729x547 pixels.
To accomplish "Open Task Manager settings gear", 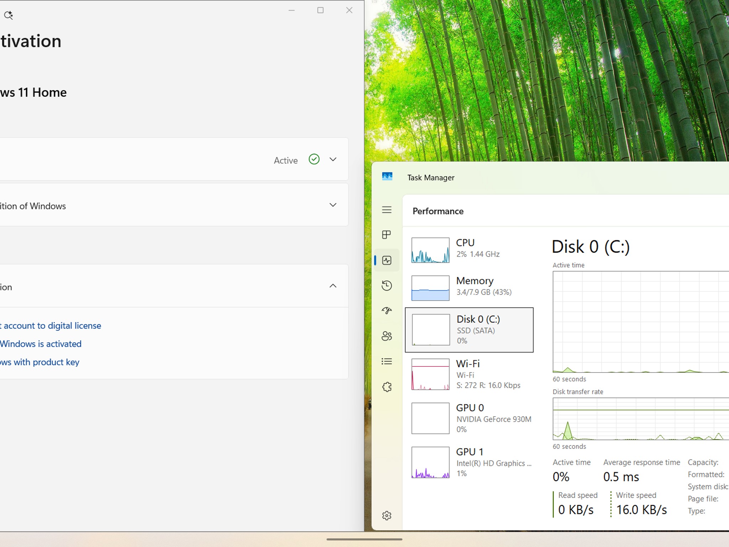I will 387,515.
